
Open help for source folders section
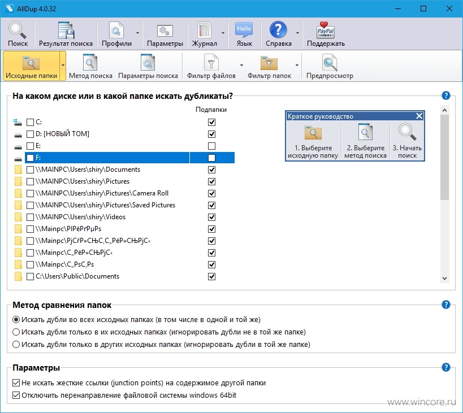tap(446, 95)
